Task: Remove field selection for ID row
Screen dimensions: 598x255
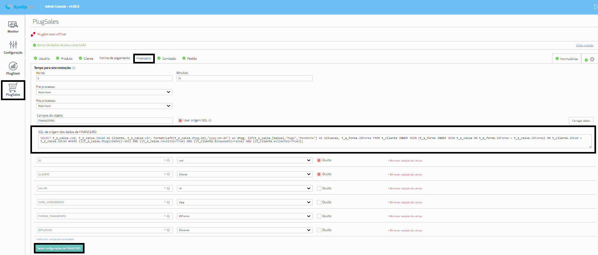Action: [405, 161]
